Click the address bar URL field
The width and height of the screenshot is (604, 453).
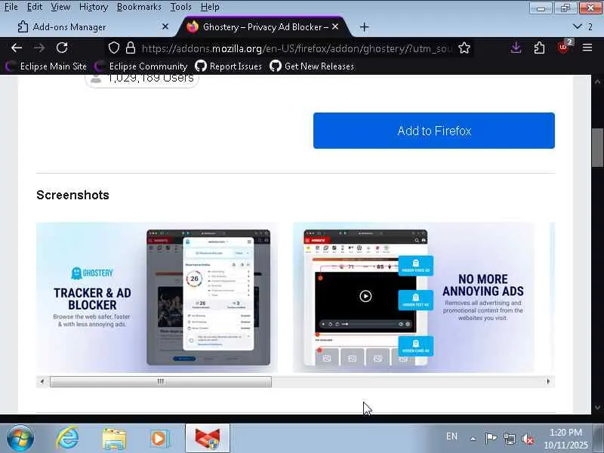(x=297, y=48)
